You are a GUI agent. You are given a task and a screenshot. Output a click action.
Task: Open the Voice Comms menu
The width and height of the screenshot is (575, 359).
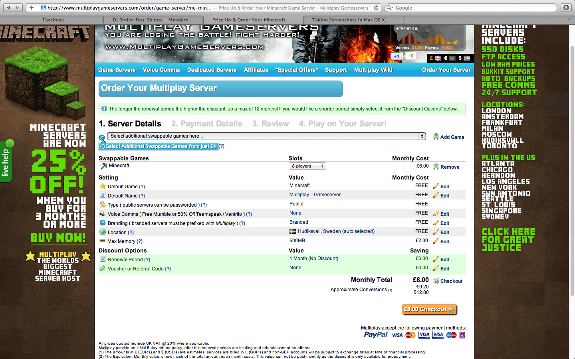click(161, 70)
